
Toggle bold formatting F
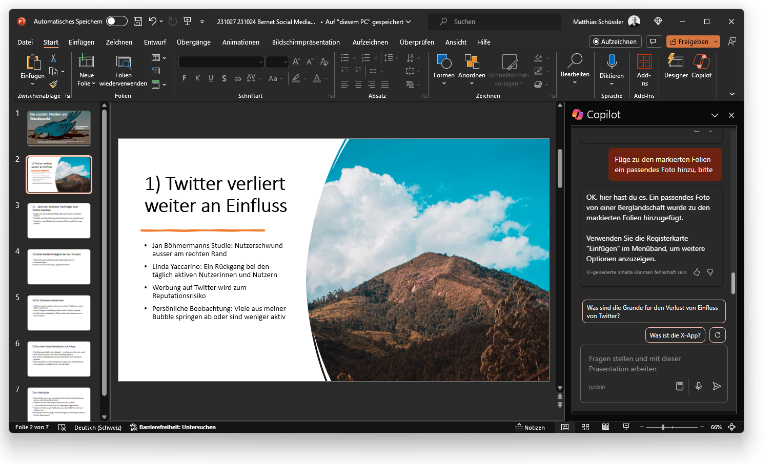tap(185, 78)
